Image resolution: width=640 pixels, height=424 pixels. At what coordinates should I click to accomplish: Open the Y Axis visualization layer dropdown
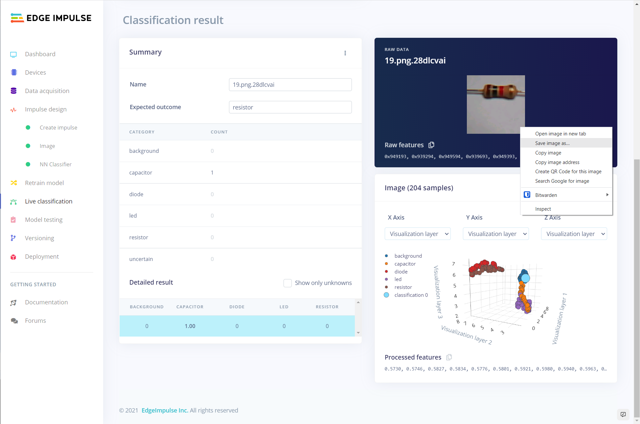[x=496, y=234]
